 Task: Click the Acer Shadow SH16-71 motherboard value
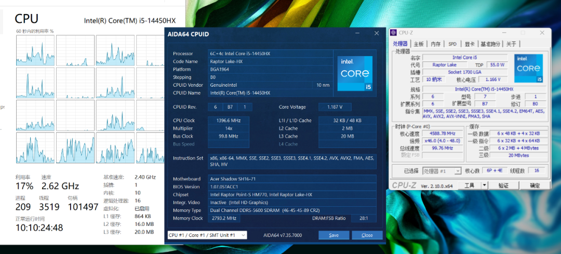[x=292, y=179]
